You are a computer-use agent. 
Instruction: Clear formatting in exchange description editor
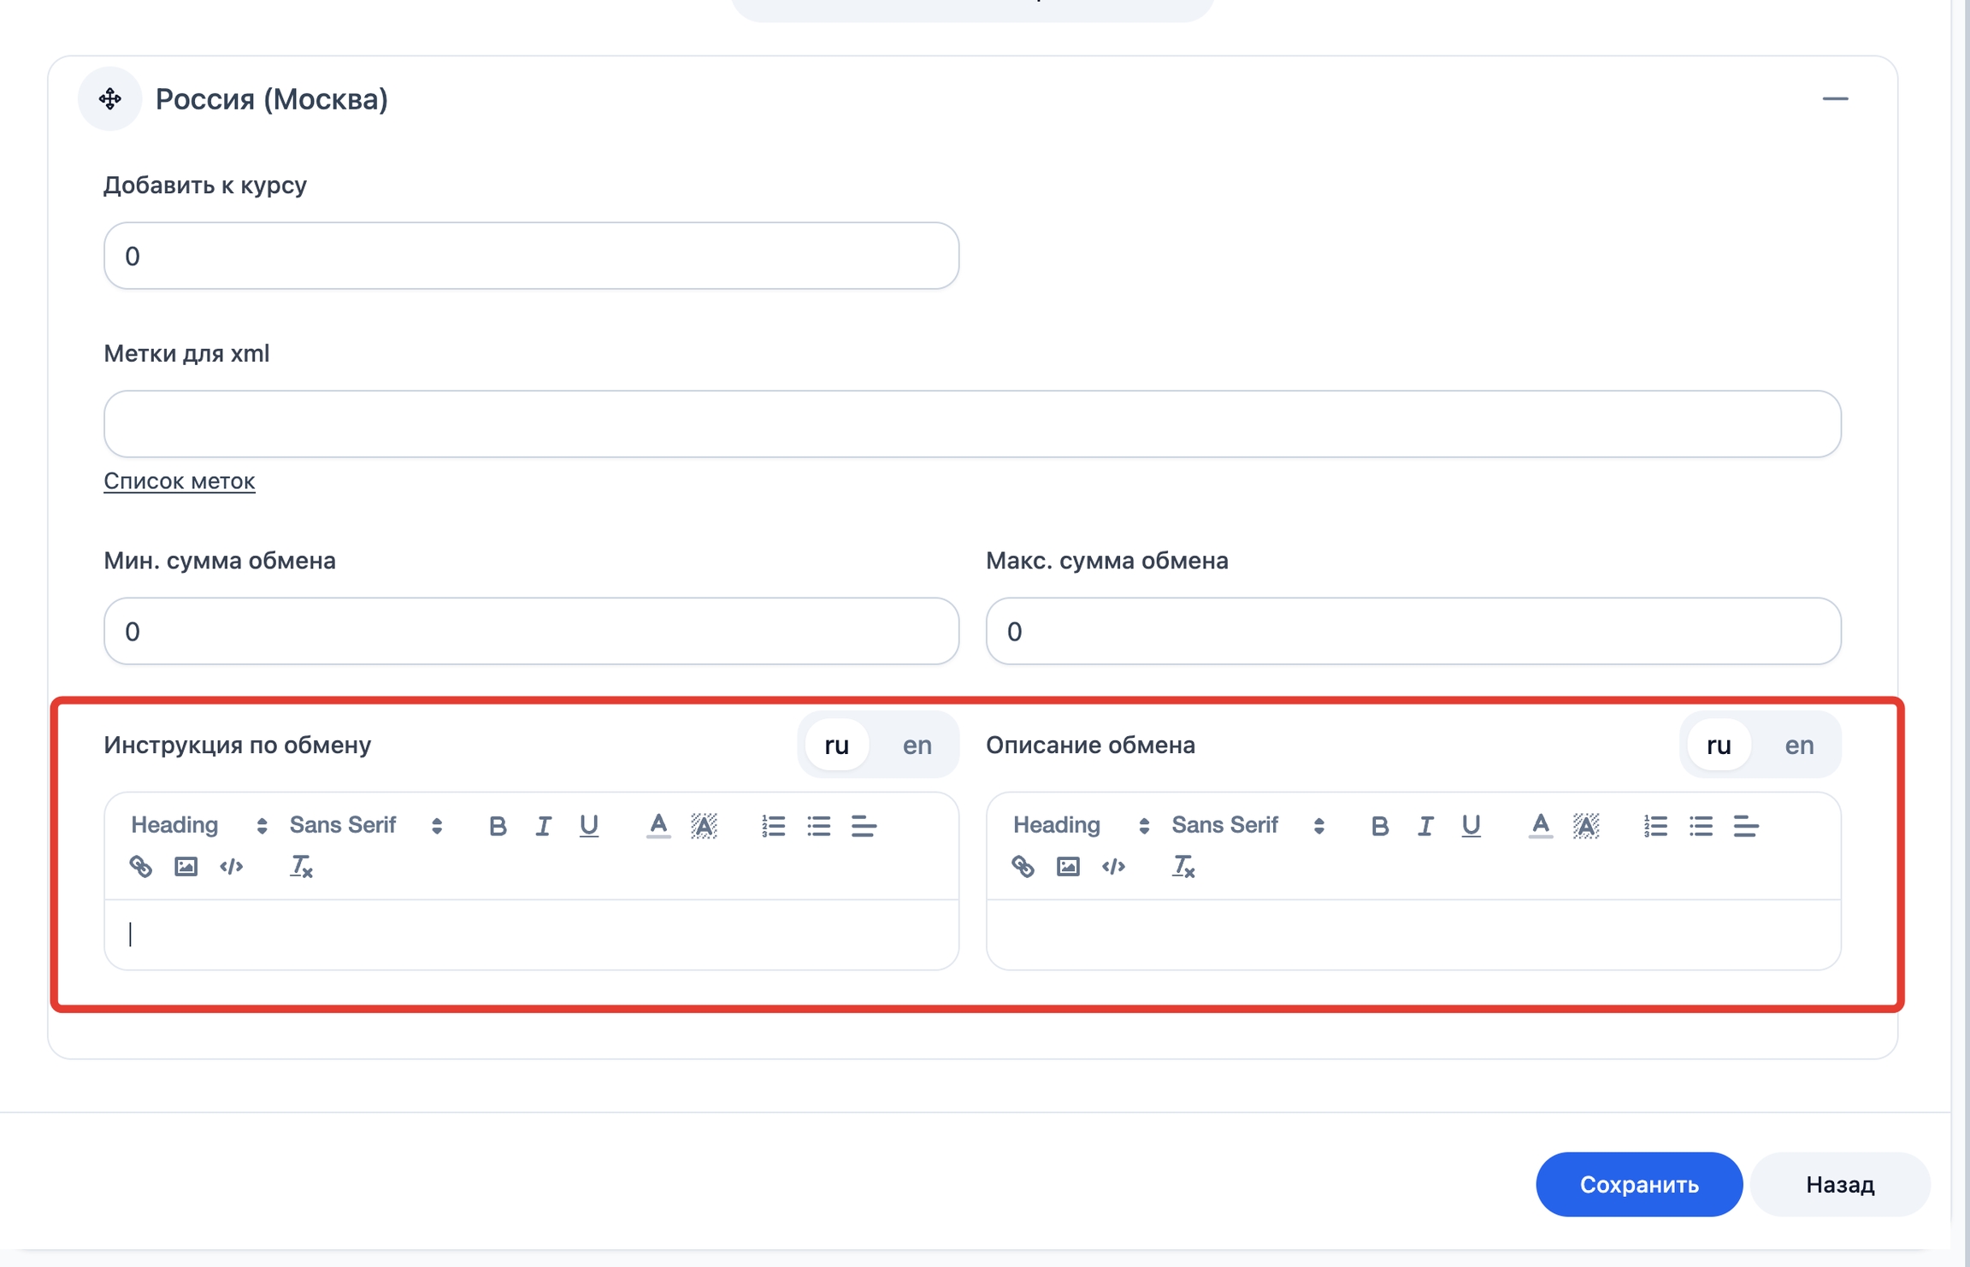[1183, 866]
